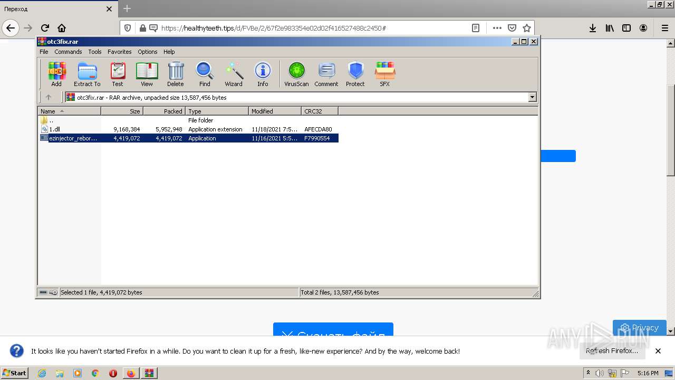Open the Firefox Downloads arrow
675x380 pixels.
click(593, 28)
